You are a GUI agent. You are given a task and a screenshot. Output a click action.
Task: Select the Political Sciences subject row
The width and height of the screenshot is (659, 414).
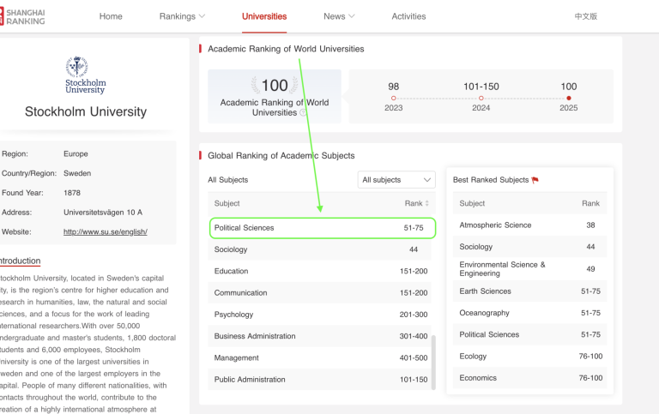(x=322, y=228)
